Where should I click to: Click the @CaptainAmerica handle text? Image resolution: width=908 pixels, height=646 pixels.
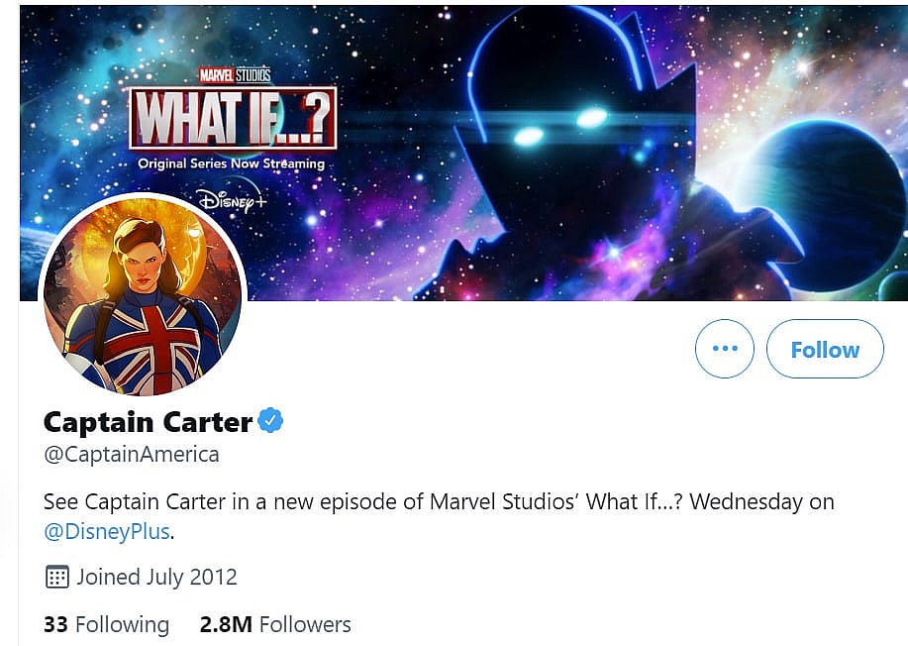click(131, 455)
